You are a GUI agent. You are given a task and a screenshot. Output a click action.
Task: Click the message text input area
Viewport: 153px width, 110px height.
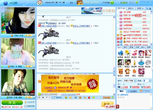click(x=69, y=105)
